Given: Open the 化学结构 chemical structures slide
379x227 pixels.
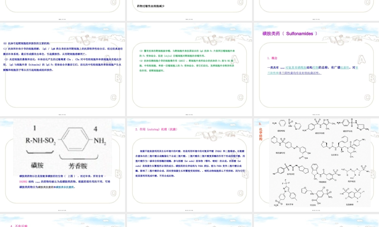Looking at the screenshot, I should point(316,163).
